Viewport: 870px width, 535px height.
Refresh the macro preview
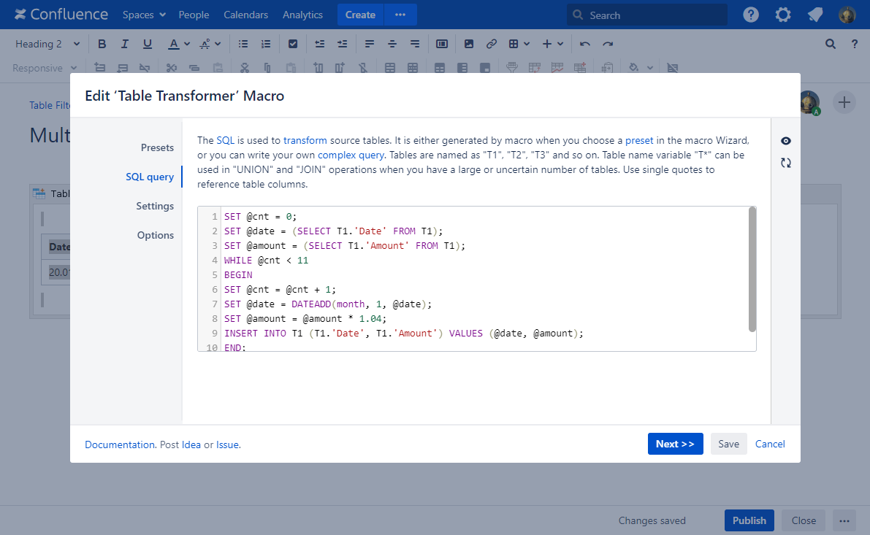786,163
